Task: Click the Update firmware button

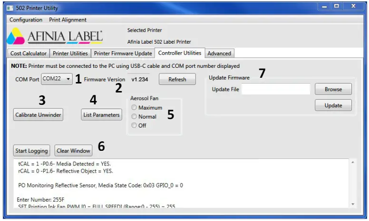Action: pyautogui.click(x=333, y=106)
